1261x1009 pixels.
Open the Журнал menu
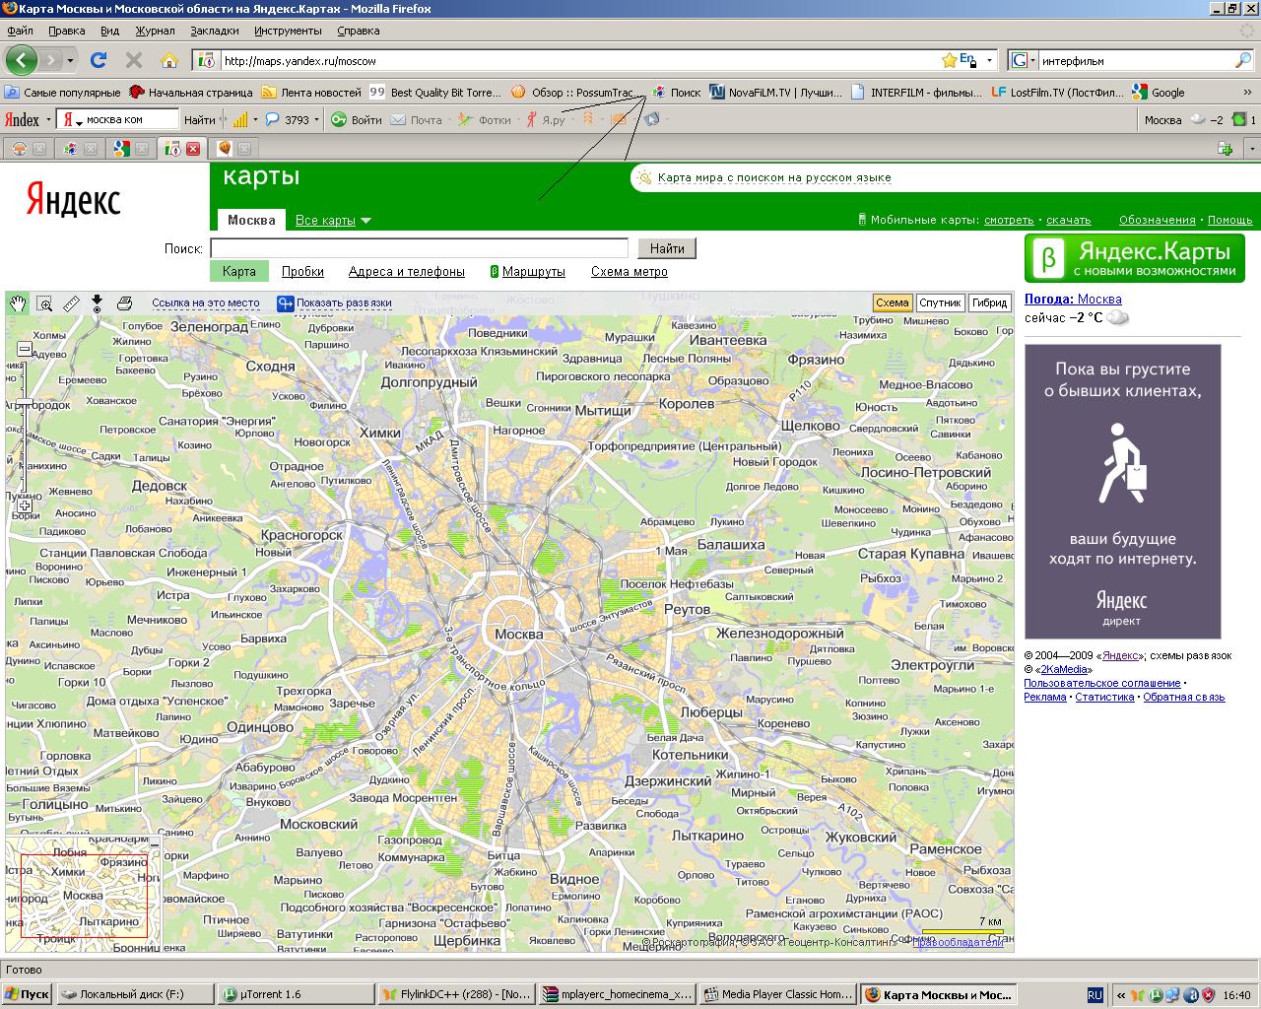(155, 31)
